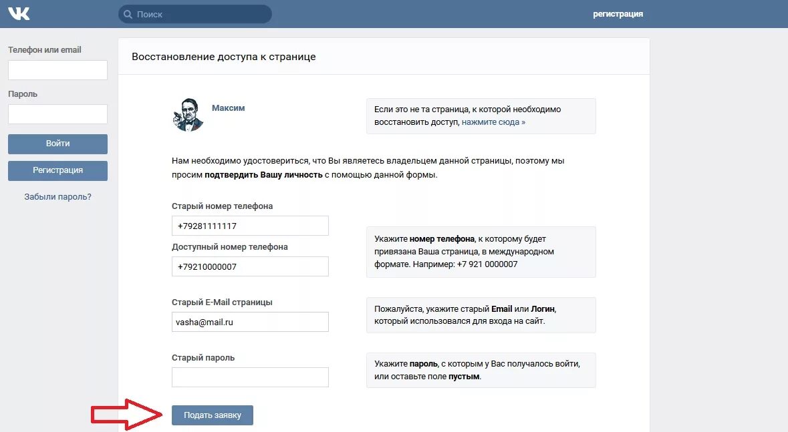This screenshot has height=432, width=788.
Task: Open the Забыли пароль? link
Action: [57, 197]
